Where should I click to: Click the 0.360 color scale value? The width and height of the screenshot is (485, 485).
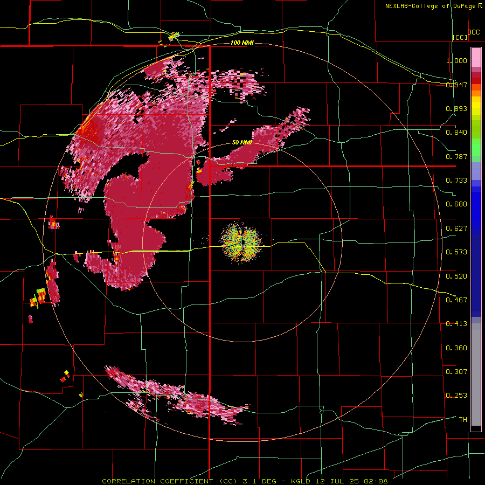coord(456,348)
